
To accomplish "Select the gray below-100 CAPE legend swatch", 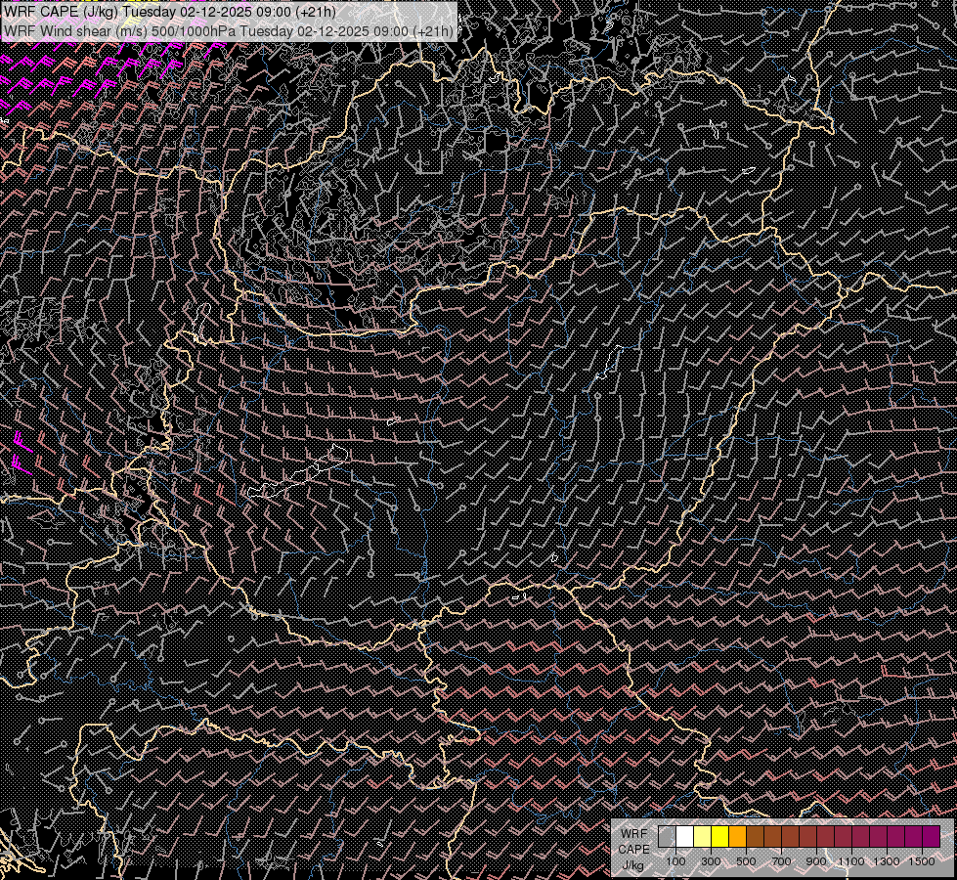I will point(667,836).
